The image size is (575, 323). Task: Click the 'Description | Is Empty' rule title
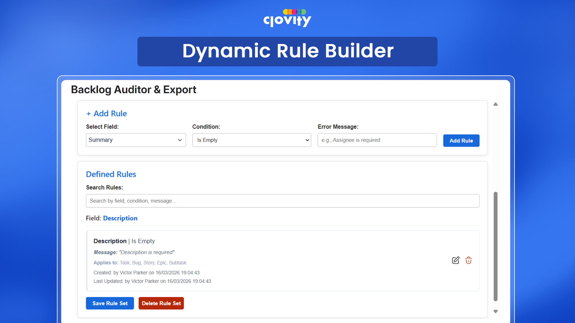(124, 241)
